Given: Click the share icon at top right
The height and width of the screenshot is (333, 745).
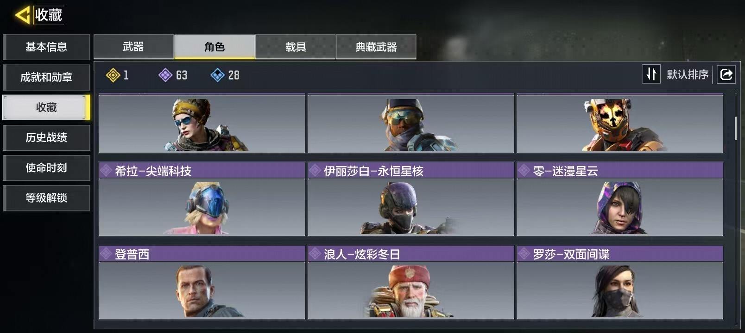Looking at the screenshot, I should pyautogui.click(x=726, y=74).
